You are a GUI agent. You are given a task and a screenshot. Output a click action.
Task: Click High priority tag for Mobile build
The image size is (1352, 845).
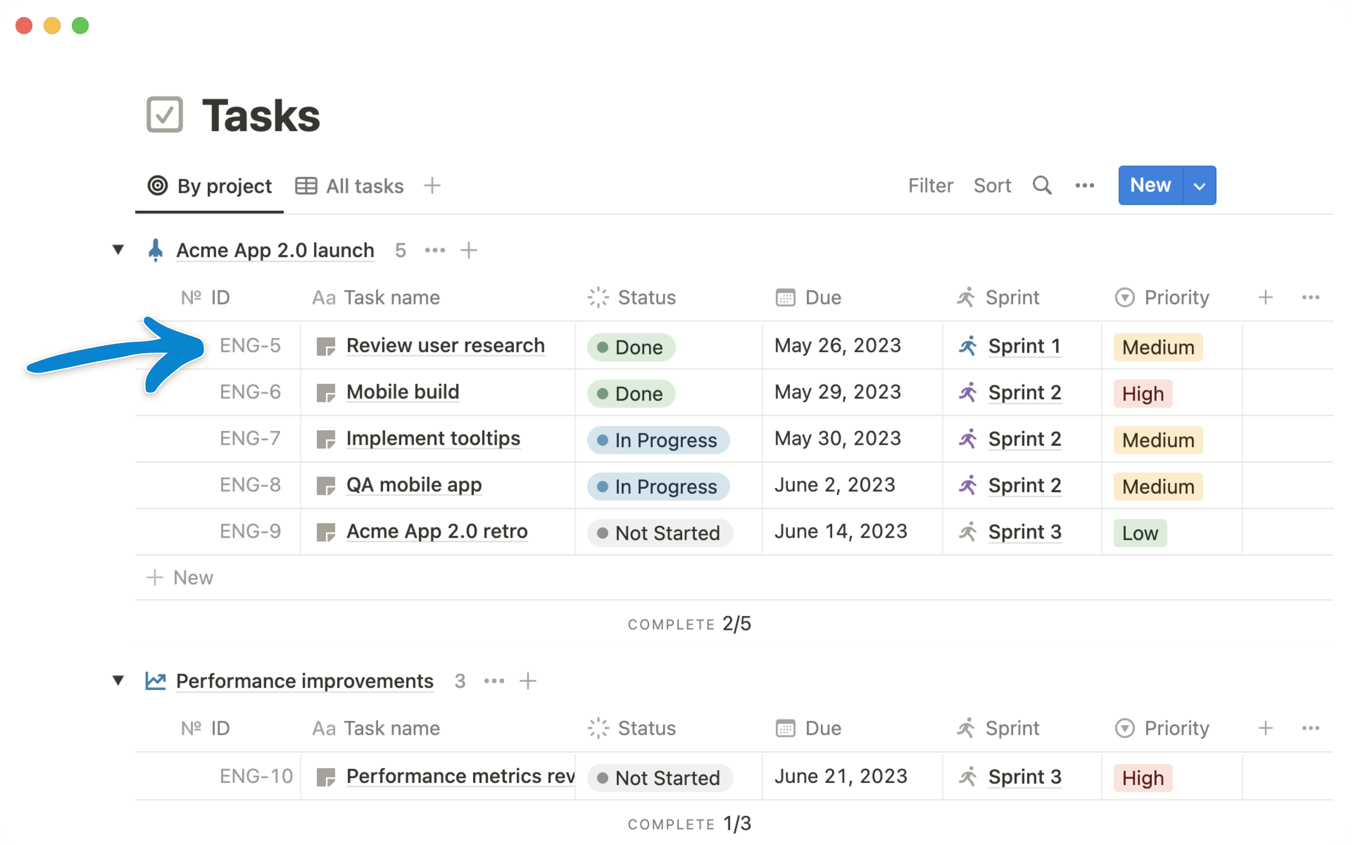point(1143,394)
